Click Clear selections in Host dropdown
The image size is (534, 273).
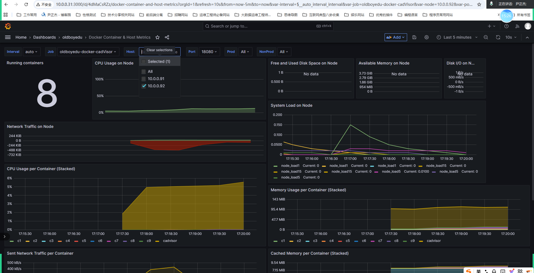159,50
